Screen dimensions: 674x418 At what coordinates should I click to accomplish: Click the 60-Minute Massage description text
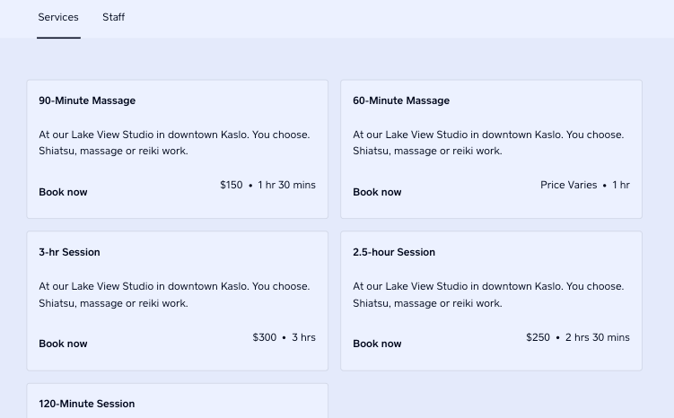click(488, 143)
